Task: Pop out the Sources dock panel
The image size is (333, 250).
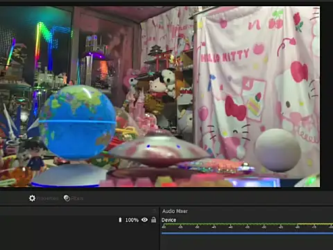Action: point(154,210)
